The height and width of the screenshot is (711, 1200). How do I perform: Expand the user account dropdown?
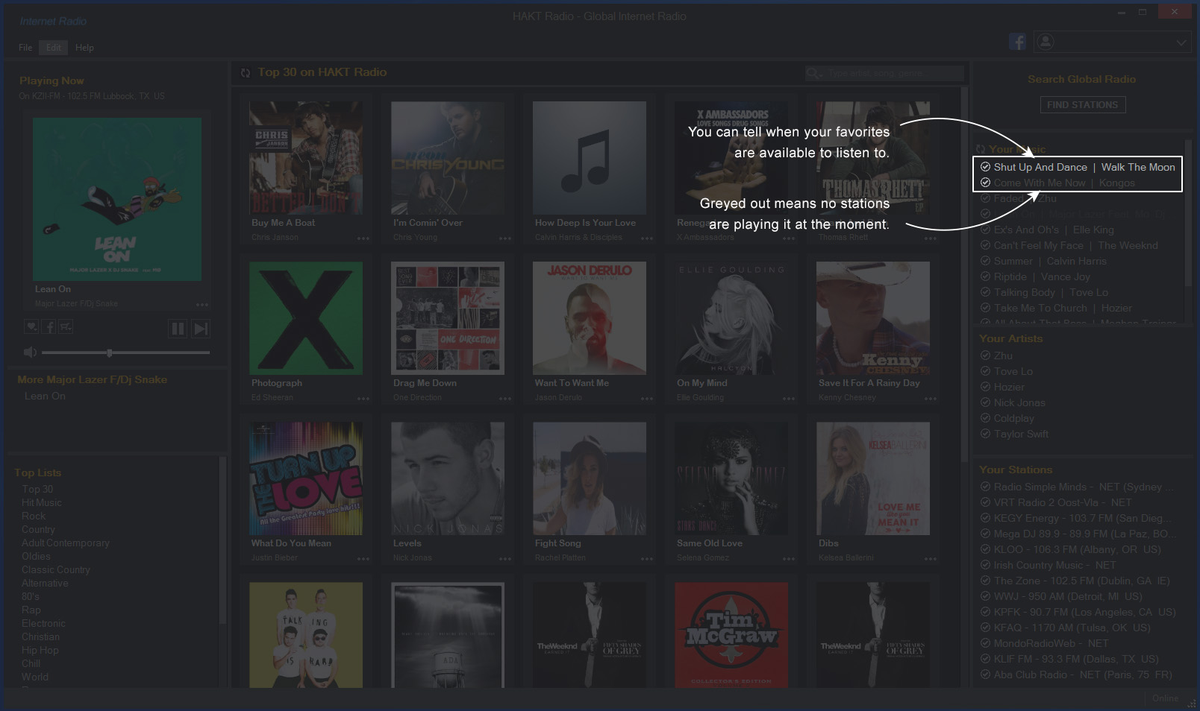(1181, 42)
